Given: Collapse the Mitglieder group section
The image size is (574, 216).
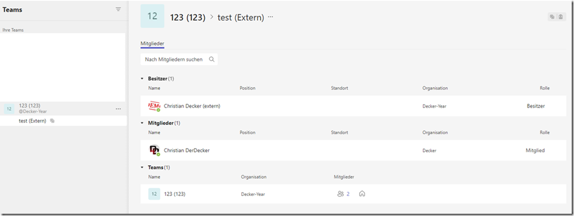Looking at the screenshot, I should (x=142, y=123).
